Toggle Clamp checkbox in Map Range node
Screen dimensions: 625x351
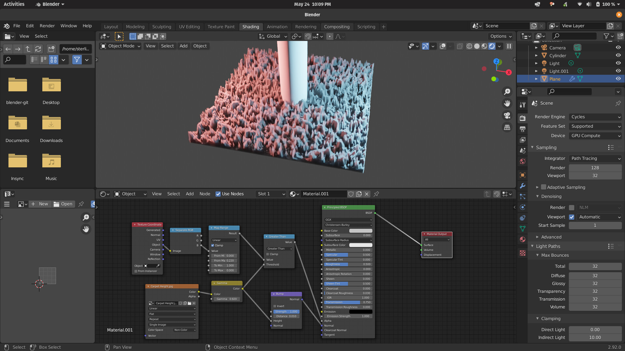pos(213,245)
